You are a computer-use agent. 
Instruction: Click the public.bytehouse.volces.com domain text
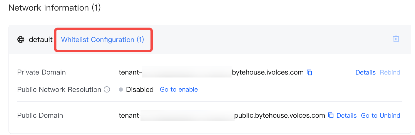point(280,116)
